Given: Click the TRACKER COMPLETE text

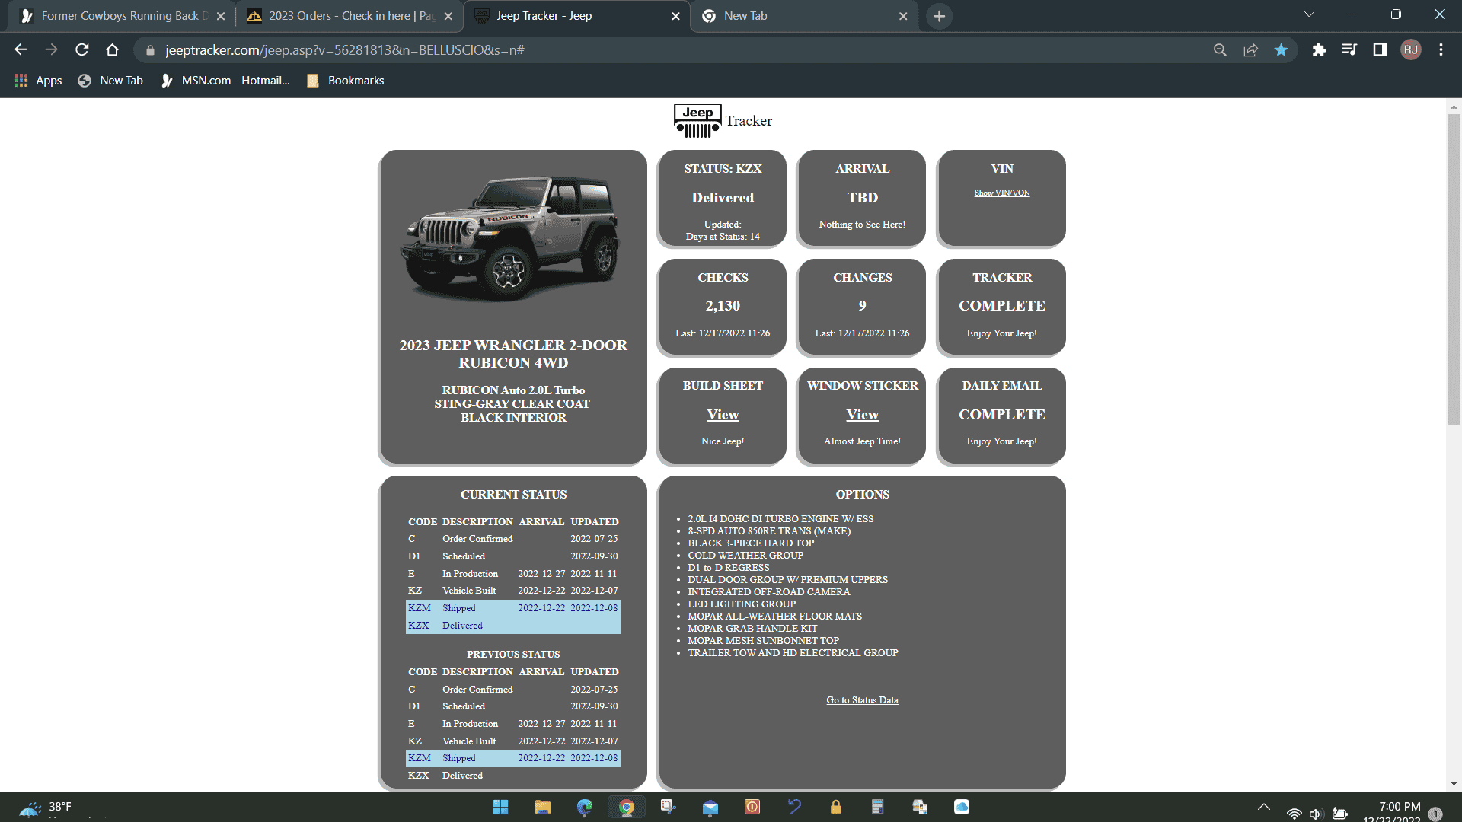Looking at the screenshot, I should pyautogui.click(x=1002, y=306).
